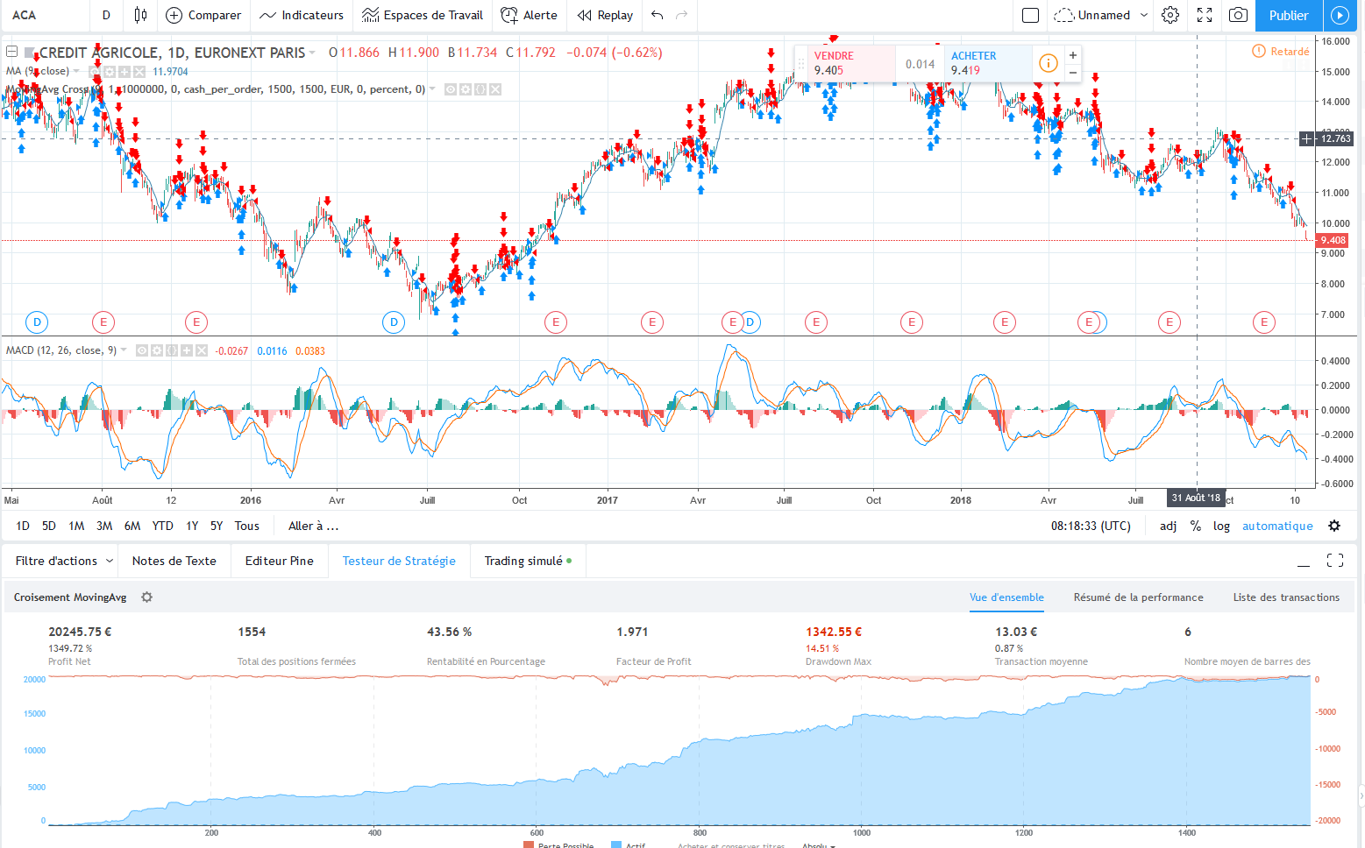This screenshot has width=1365, height=848.
Task: Click the Publier button
Action: 1289,15
